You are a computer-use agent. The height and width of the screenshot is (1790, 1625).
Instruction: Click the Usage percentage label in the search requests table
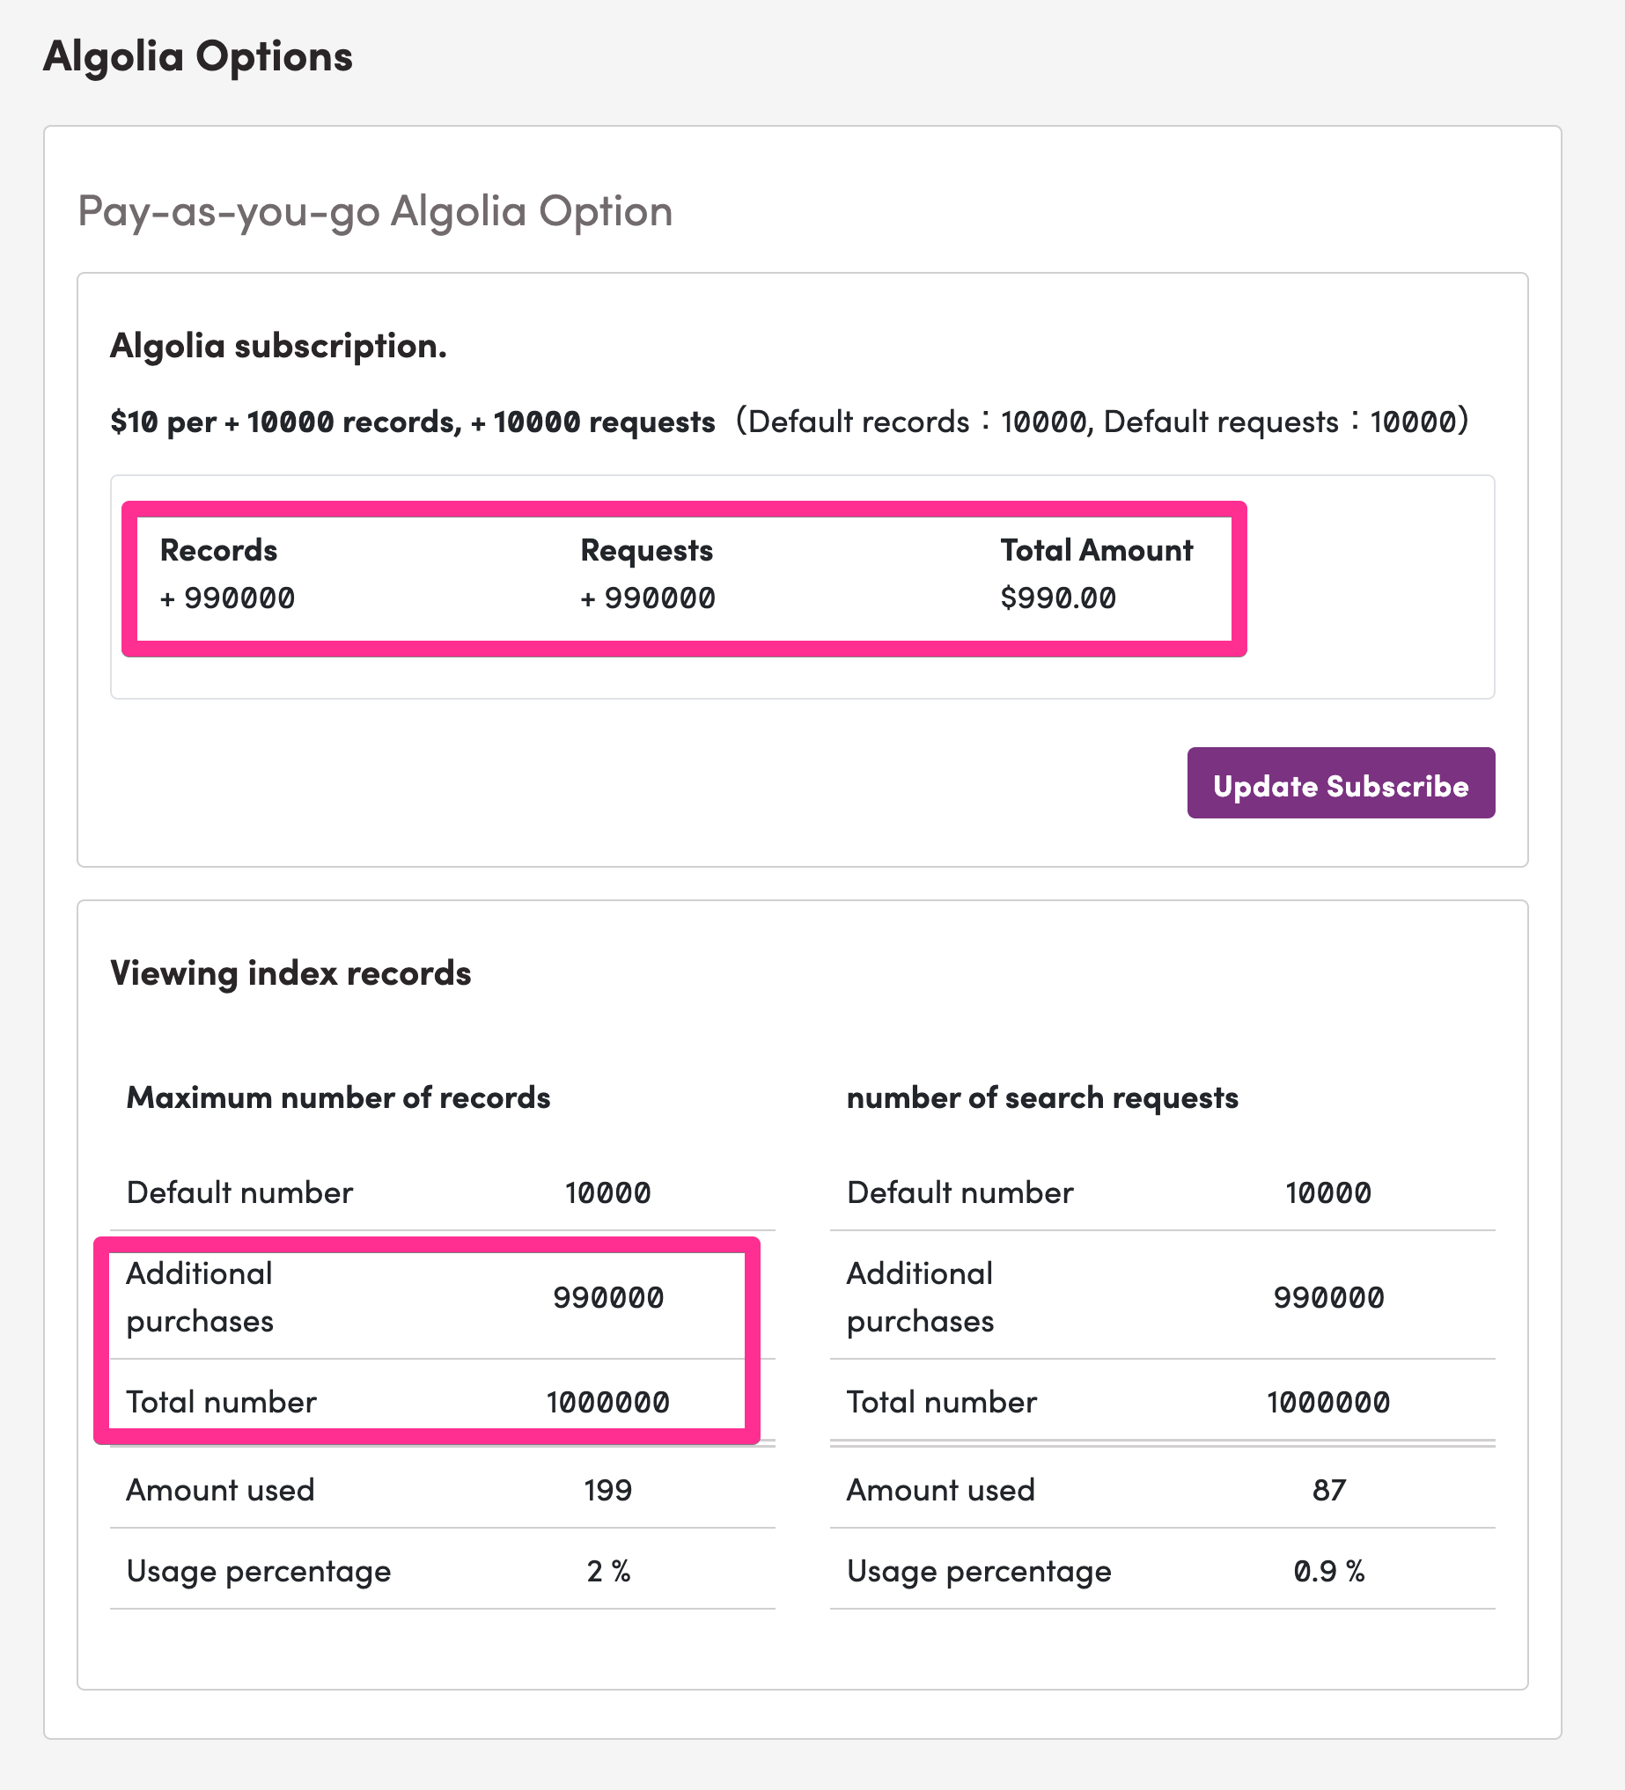click(979, 1573)
